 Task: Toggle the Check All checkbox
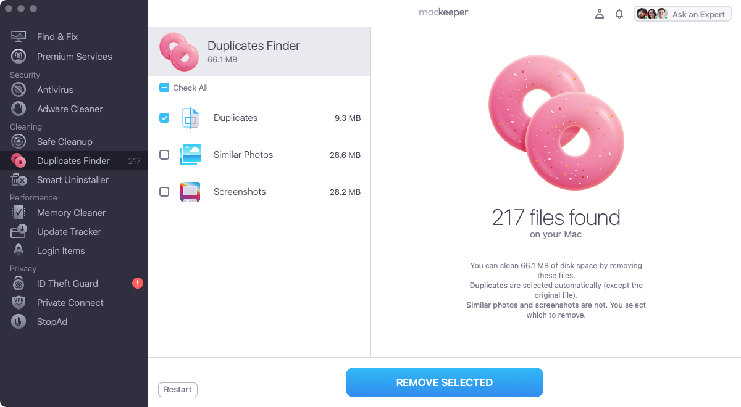click(x=164, y=88)
